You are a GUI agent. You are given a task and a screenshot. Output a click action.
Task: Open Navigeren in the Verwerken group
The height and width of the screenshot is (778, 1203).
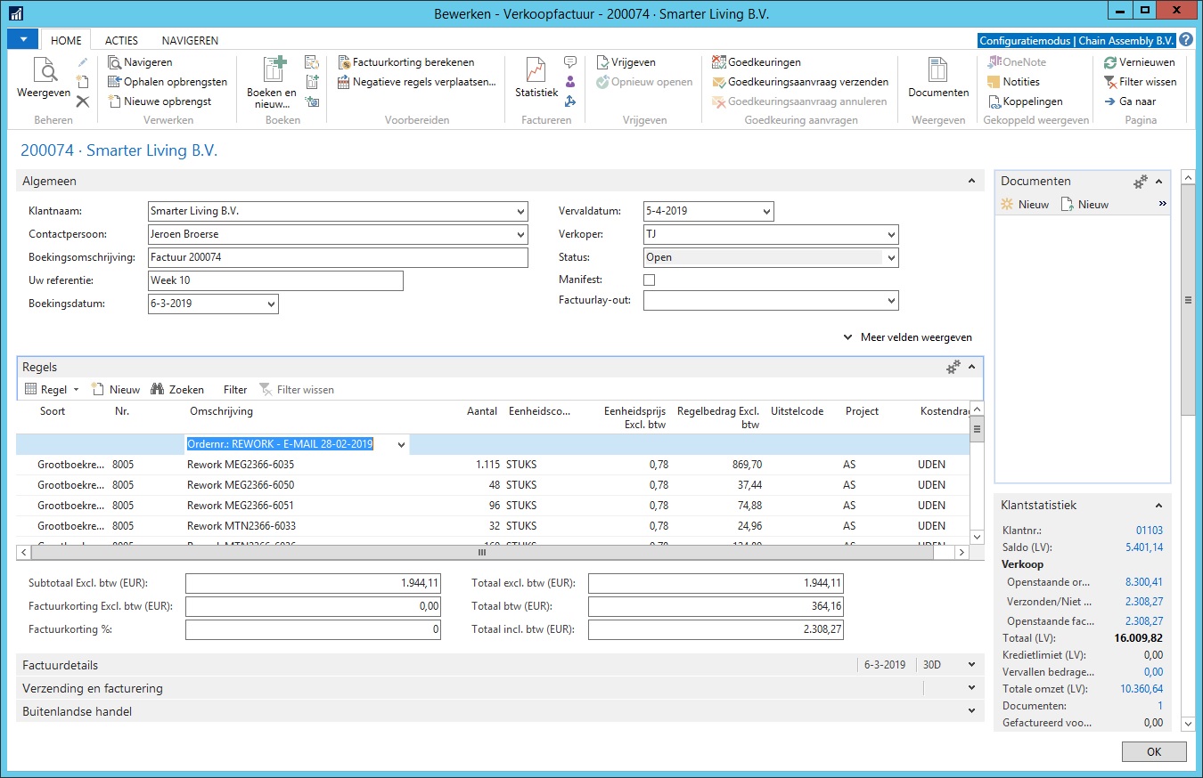[x=140, y=62]
